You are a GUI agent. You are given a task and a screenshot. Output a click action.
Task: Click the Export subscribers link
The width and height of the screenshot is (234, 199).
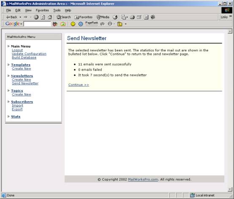point(17,109)
